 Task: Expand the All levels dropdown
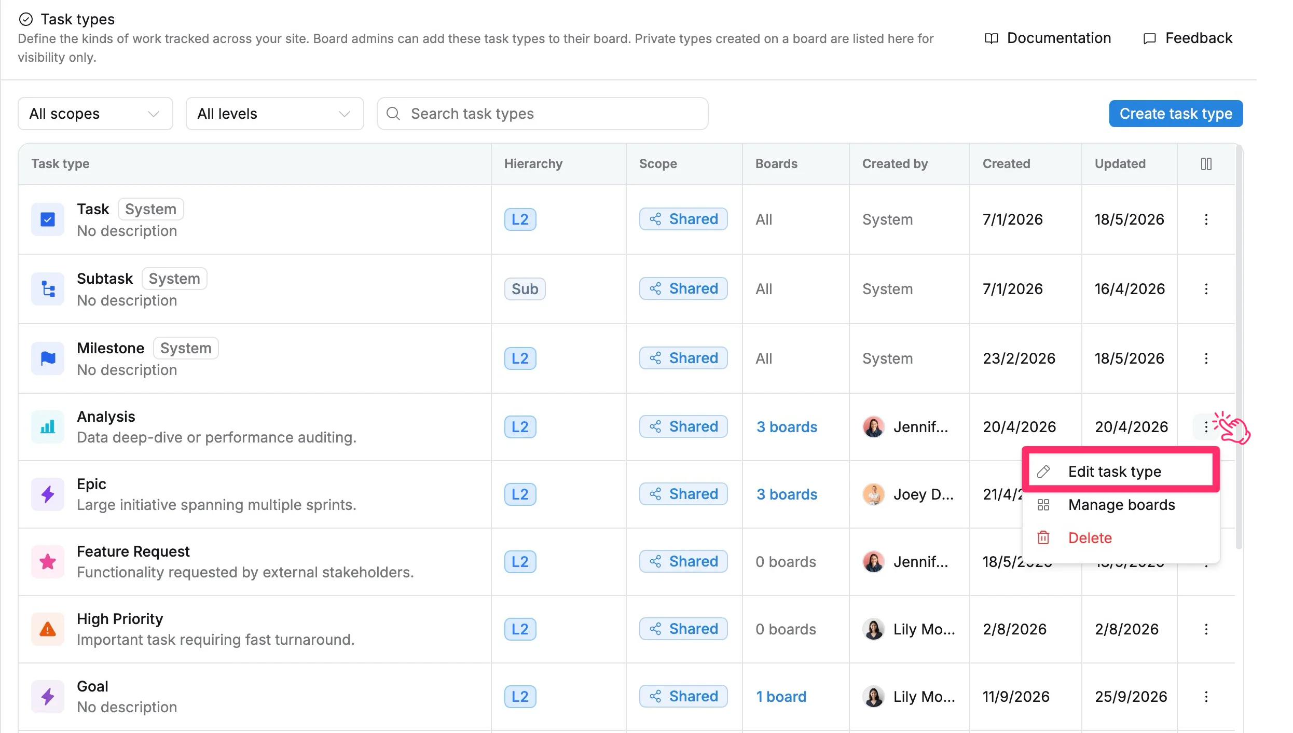point(274,114)
